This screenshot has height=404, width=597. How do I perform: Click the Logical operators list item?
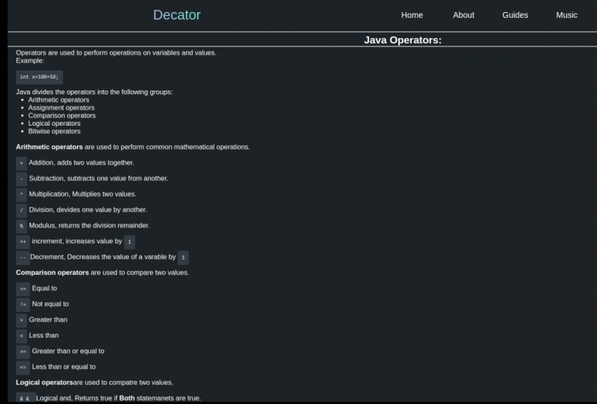[x=54, y=123]
